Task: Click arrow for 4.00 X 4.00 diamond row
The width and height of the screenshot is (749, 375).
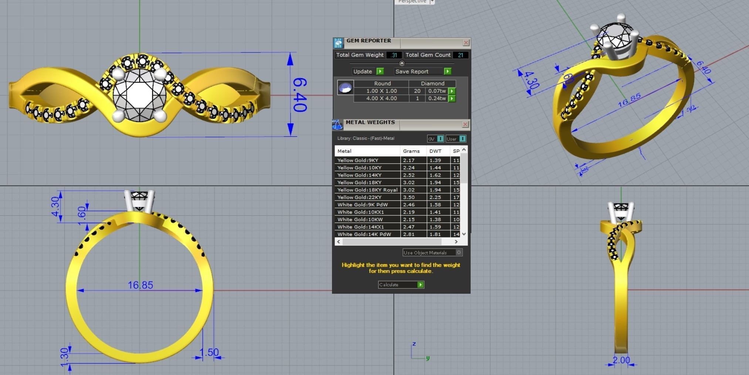Action: [x=452, y=99]
